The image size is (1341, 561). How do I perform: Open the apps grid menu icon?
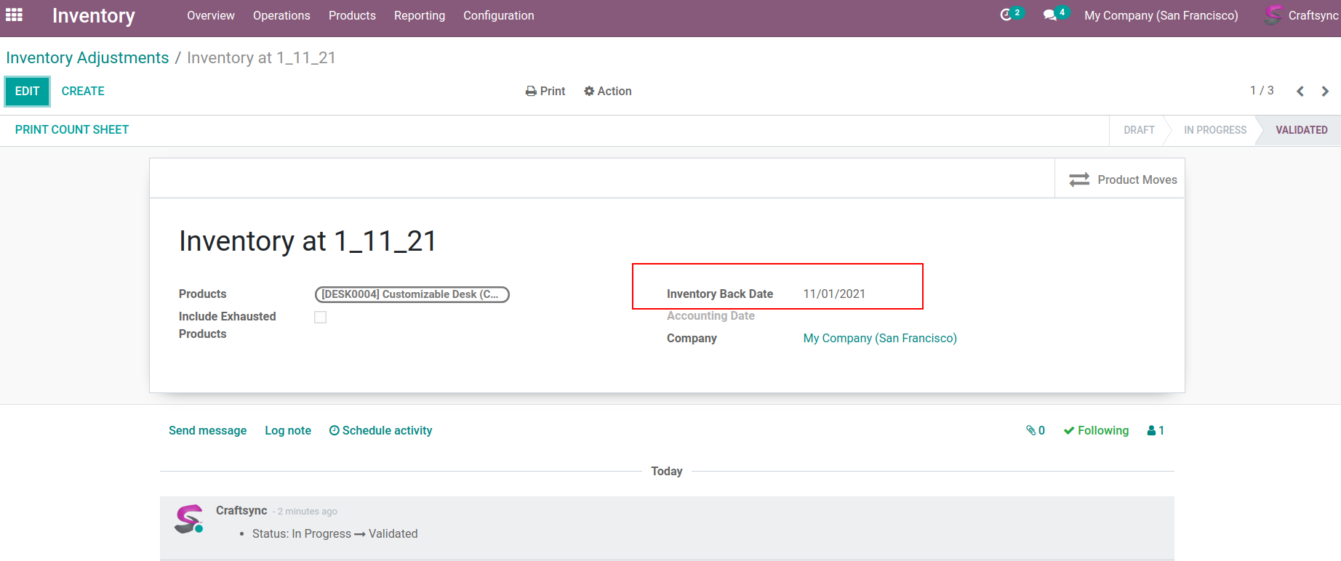[14, 15]
